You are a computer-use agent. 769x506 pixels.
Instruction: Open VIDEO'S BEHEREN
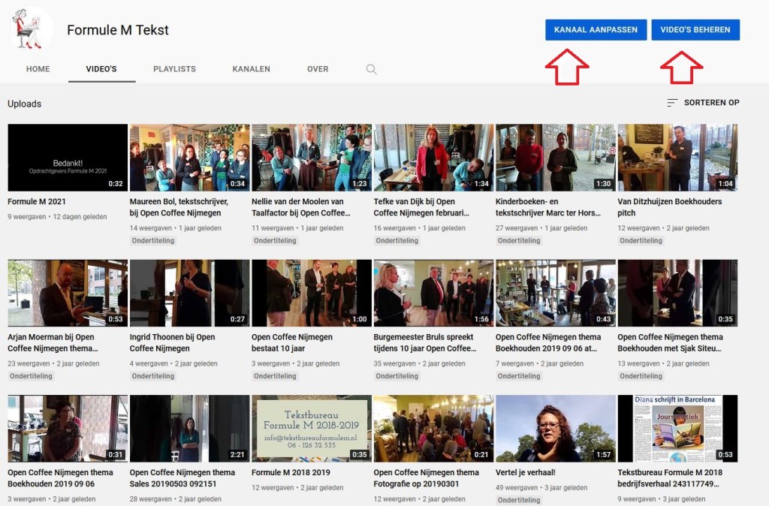coord(695,29)
